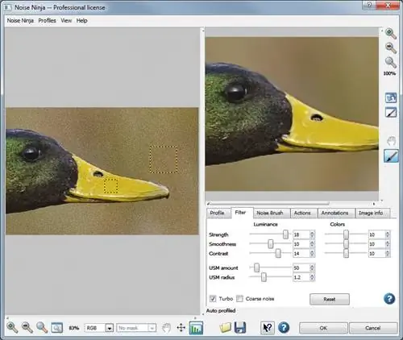Click the fit-to-window zoom icon at bottom left

pyautogui.click(x=56, y=328)
